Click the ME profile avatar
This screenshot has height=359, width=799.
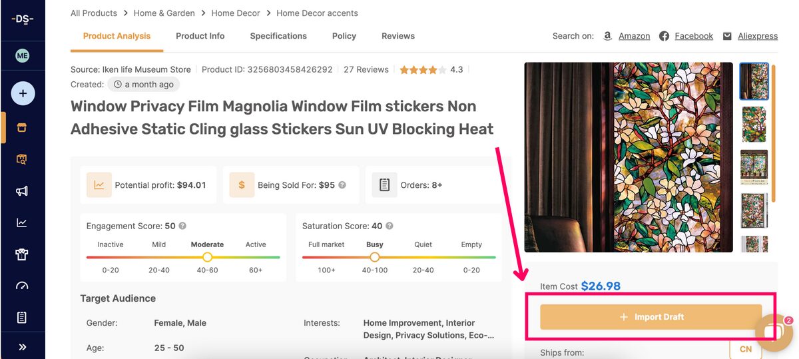click(23, 57)
